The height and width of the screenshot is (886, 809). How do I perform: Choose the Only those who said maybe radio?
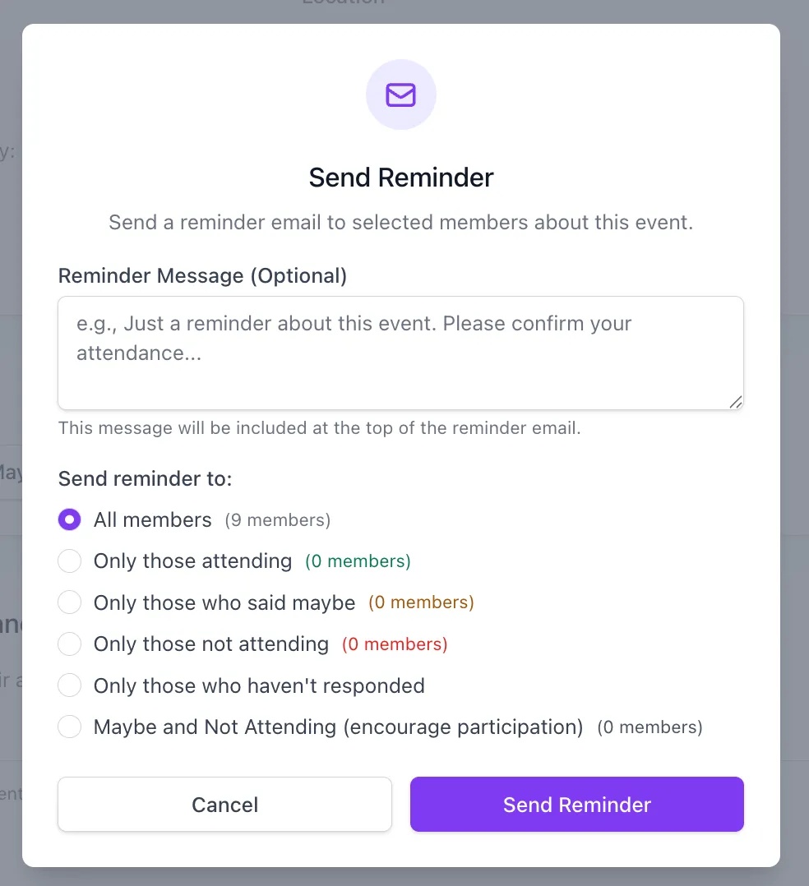coord(70,602)
